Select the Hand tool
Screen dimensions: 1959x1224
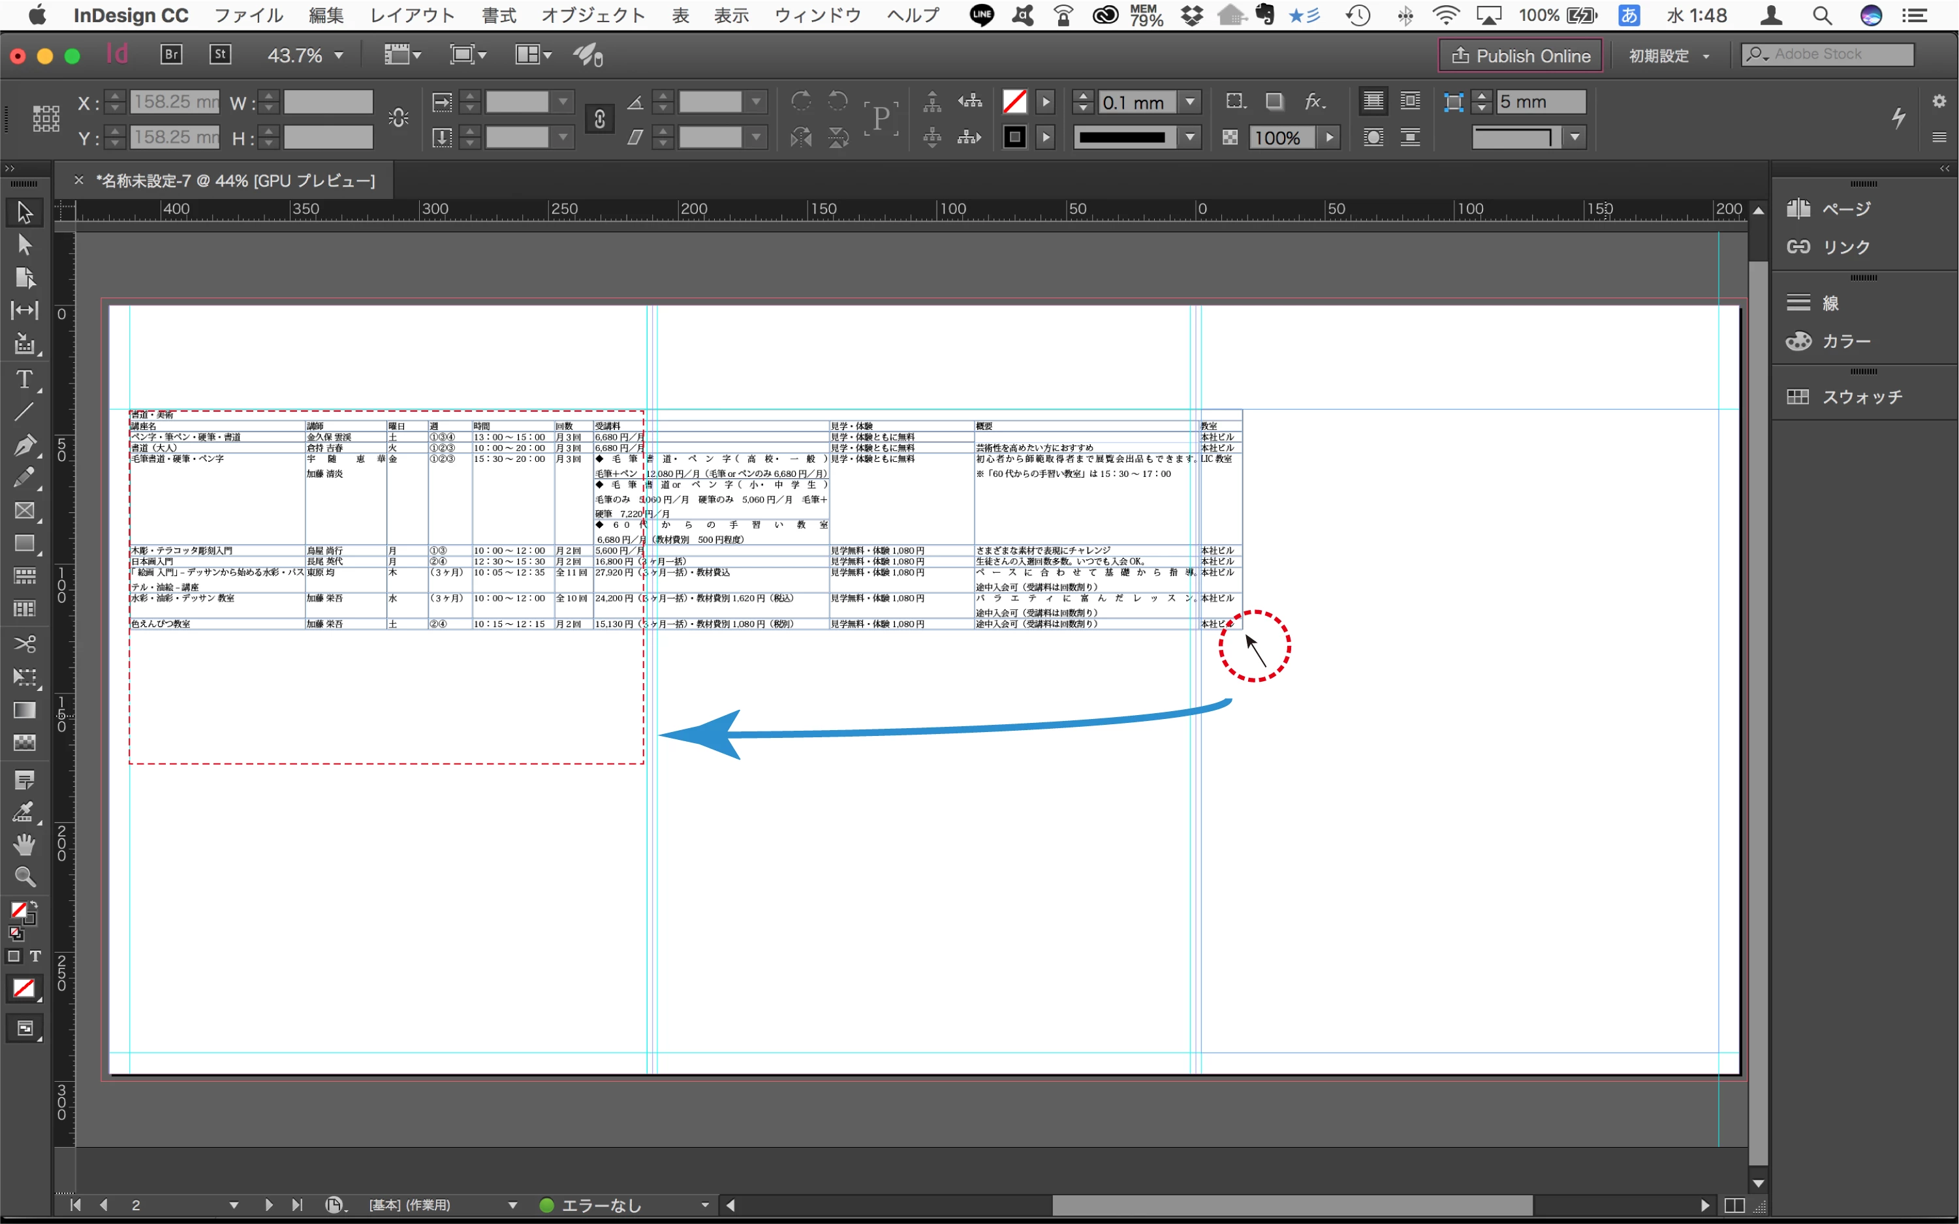(x=24, y=844)
